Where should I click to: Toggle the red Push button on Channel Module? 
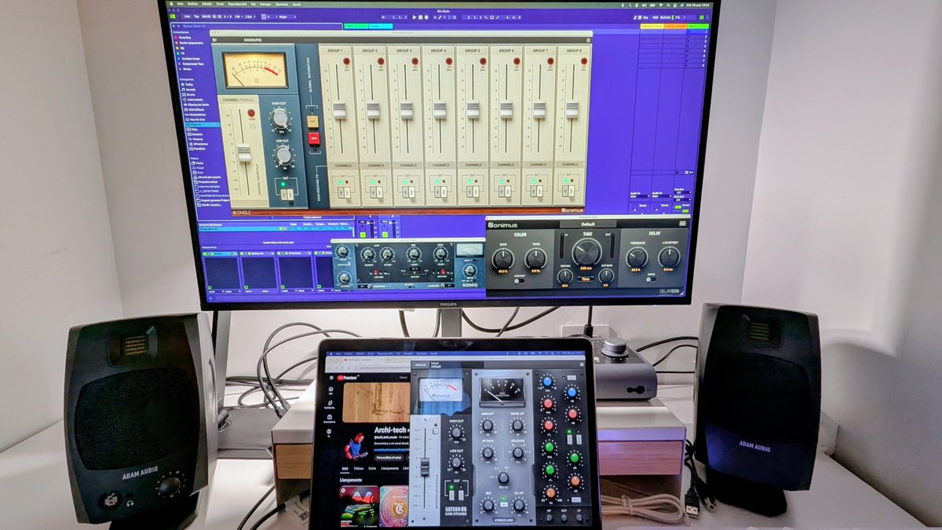pos(251,113)
